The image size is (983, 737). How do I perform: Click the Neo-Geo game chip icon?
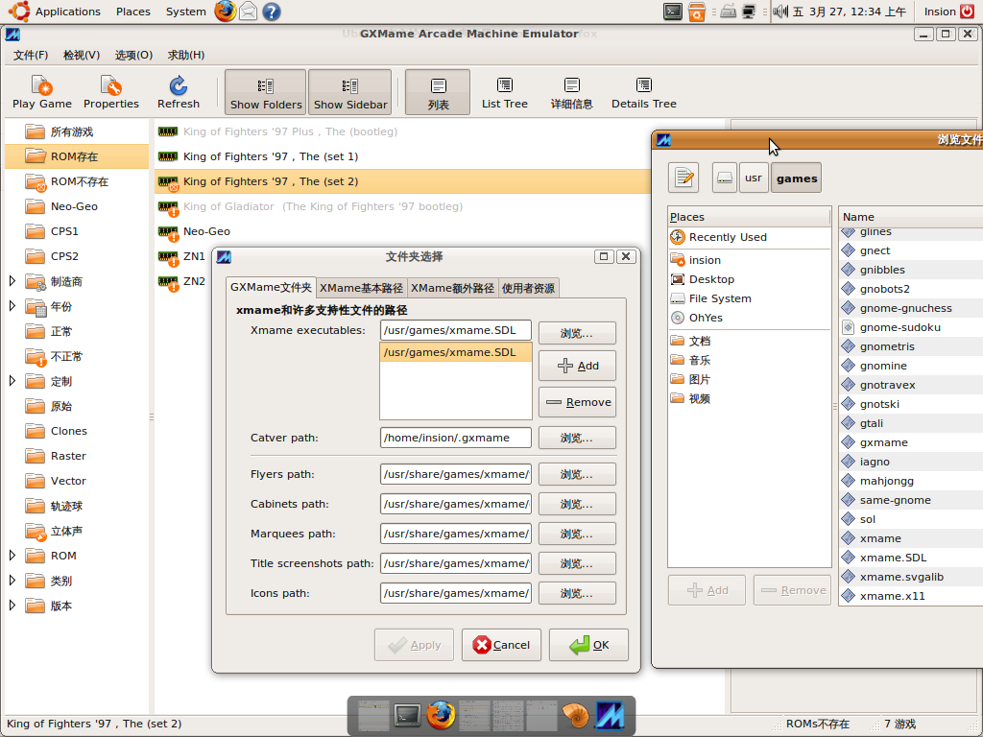coord(168,232)
